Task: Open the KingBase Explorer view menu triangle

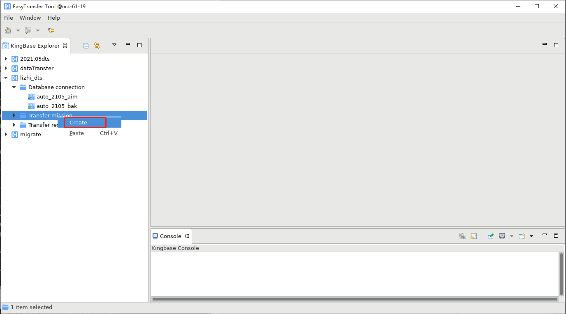Action: 114,45
